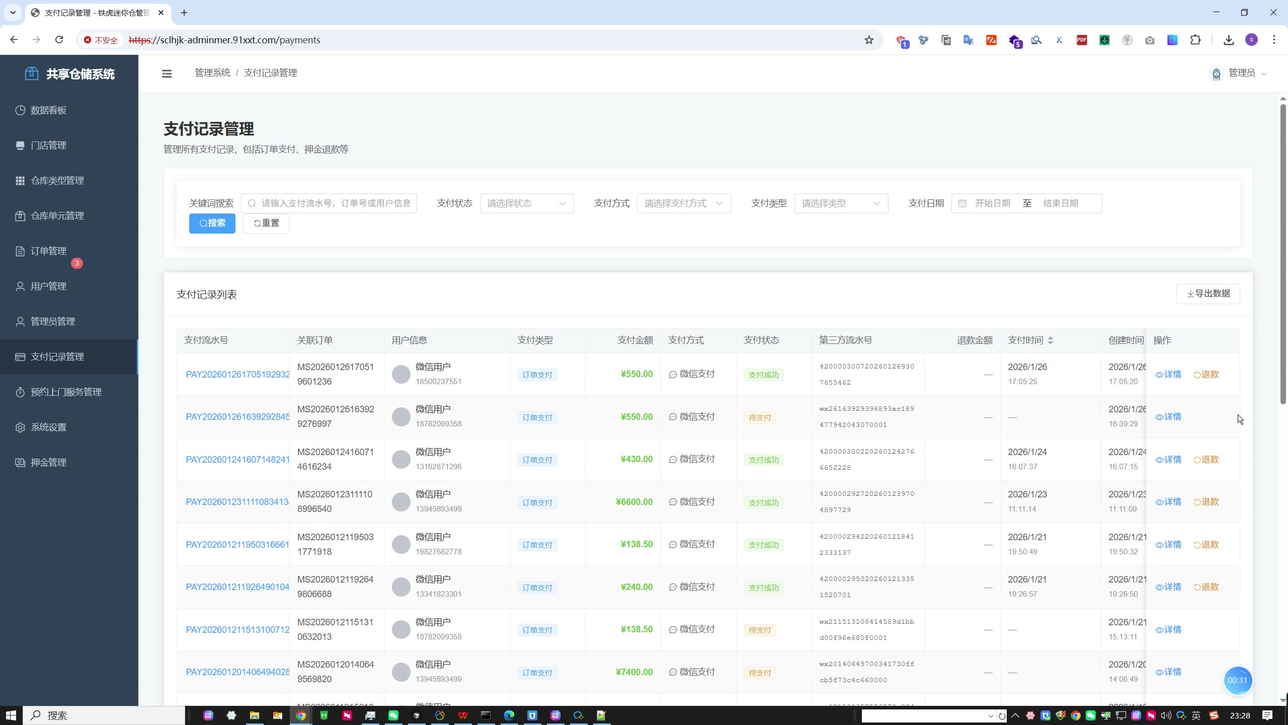Collapse the sidebar with hamburger icon
The width and height of the screenshot is (1288, 725).
click(167, 74)
